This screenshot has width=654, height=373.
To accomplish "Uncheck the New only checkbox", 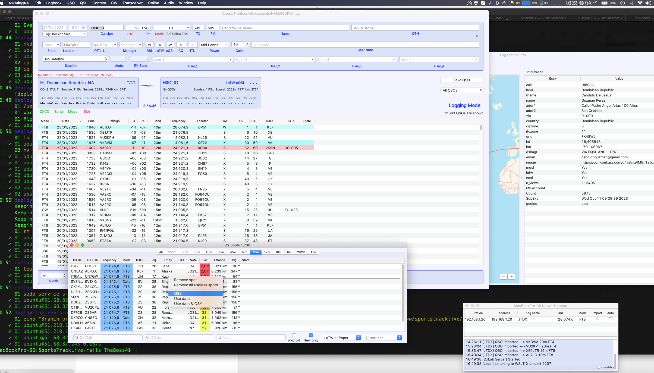I will [311, 335].
